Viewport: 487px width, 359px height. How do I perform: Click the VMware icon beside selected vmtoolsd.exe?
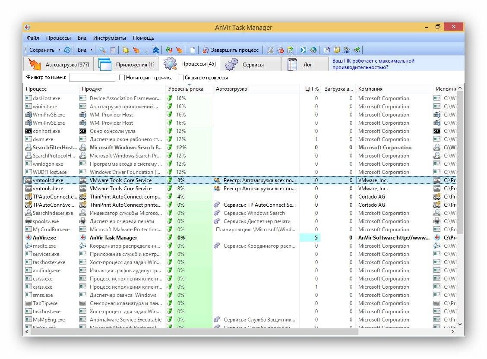(x=28, y=180)
